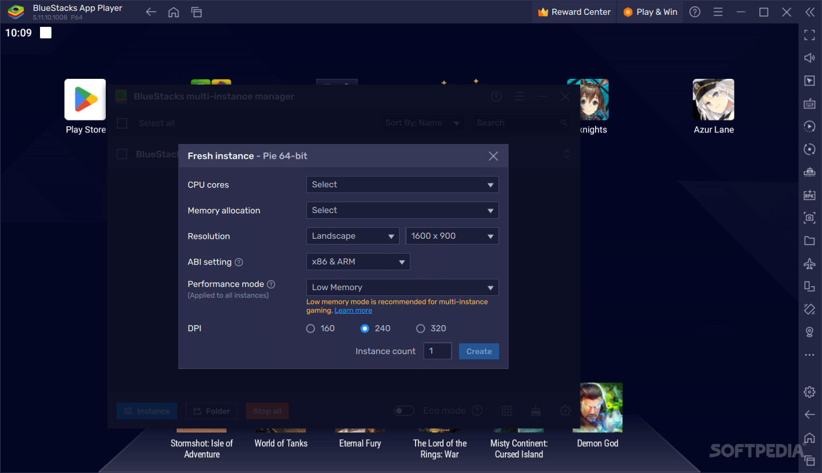Image resolution: width=822 pixels, height=473 pixels.
Task: Open the set location pin icon
Action: (x=809, y=332)
